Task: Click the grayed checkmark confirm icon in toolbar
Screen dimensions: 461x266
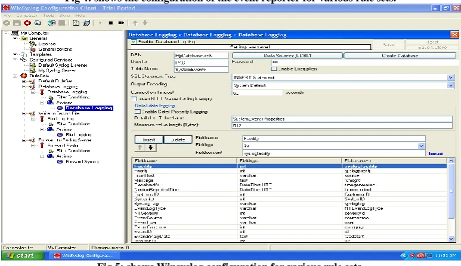Action: coord(7,23)
